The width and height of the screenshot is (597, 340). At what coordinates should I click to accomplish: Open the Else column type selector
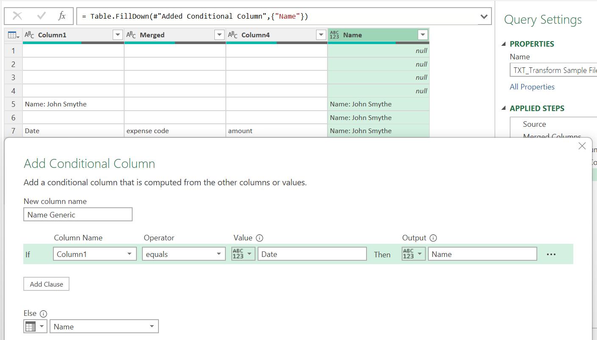pyautogui.click(x=35, y=326)
